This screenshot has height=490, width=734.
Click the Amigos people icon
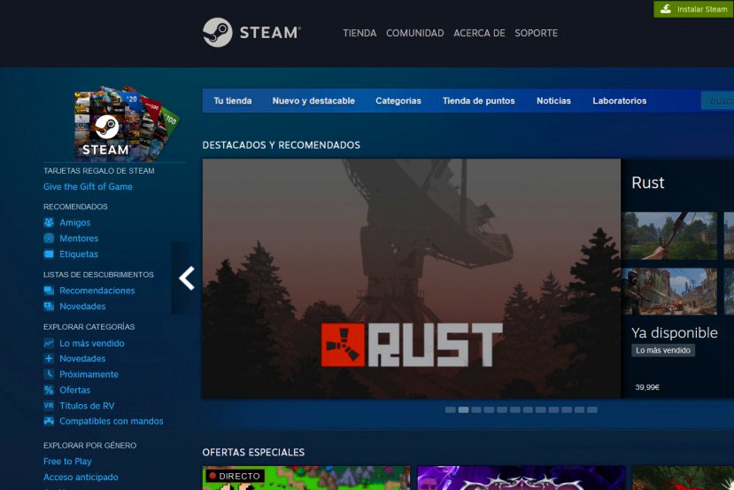(x=49, y=222)
